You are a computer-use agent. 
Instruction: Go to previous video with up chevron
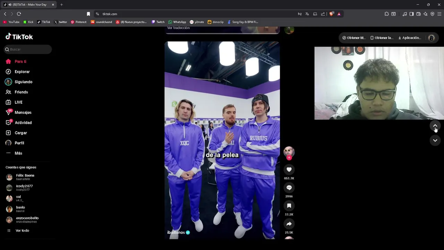tap(435, 126)
